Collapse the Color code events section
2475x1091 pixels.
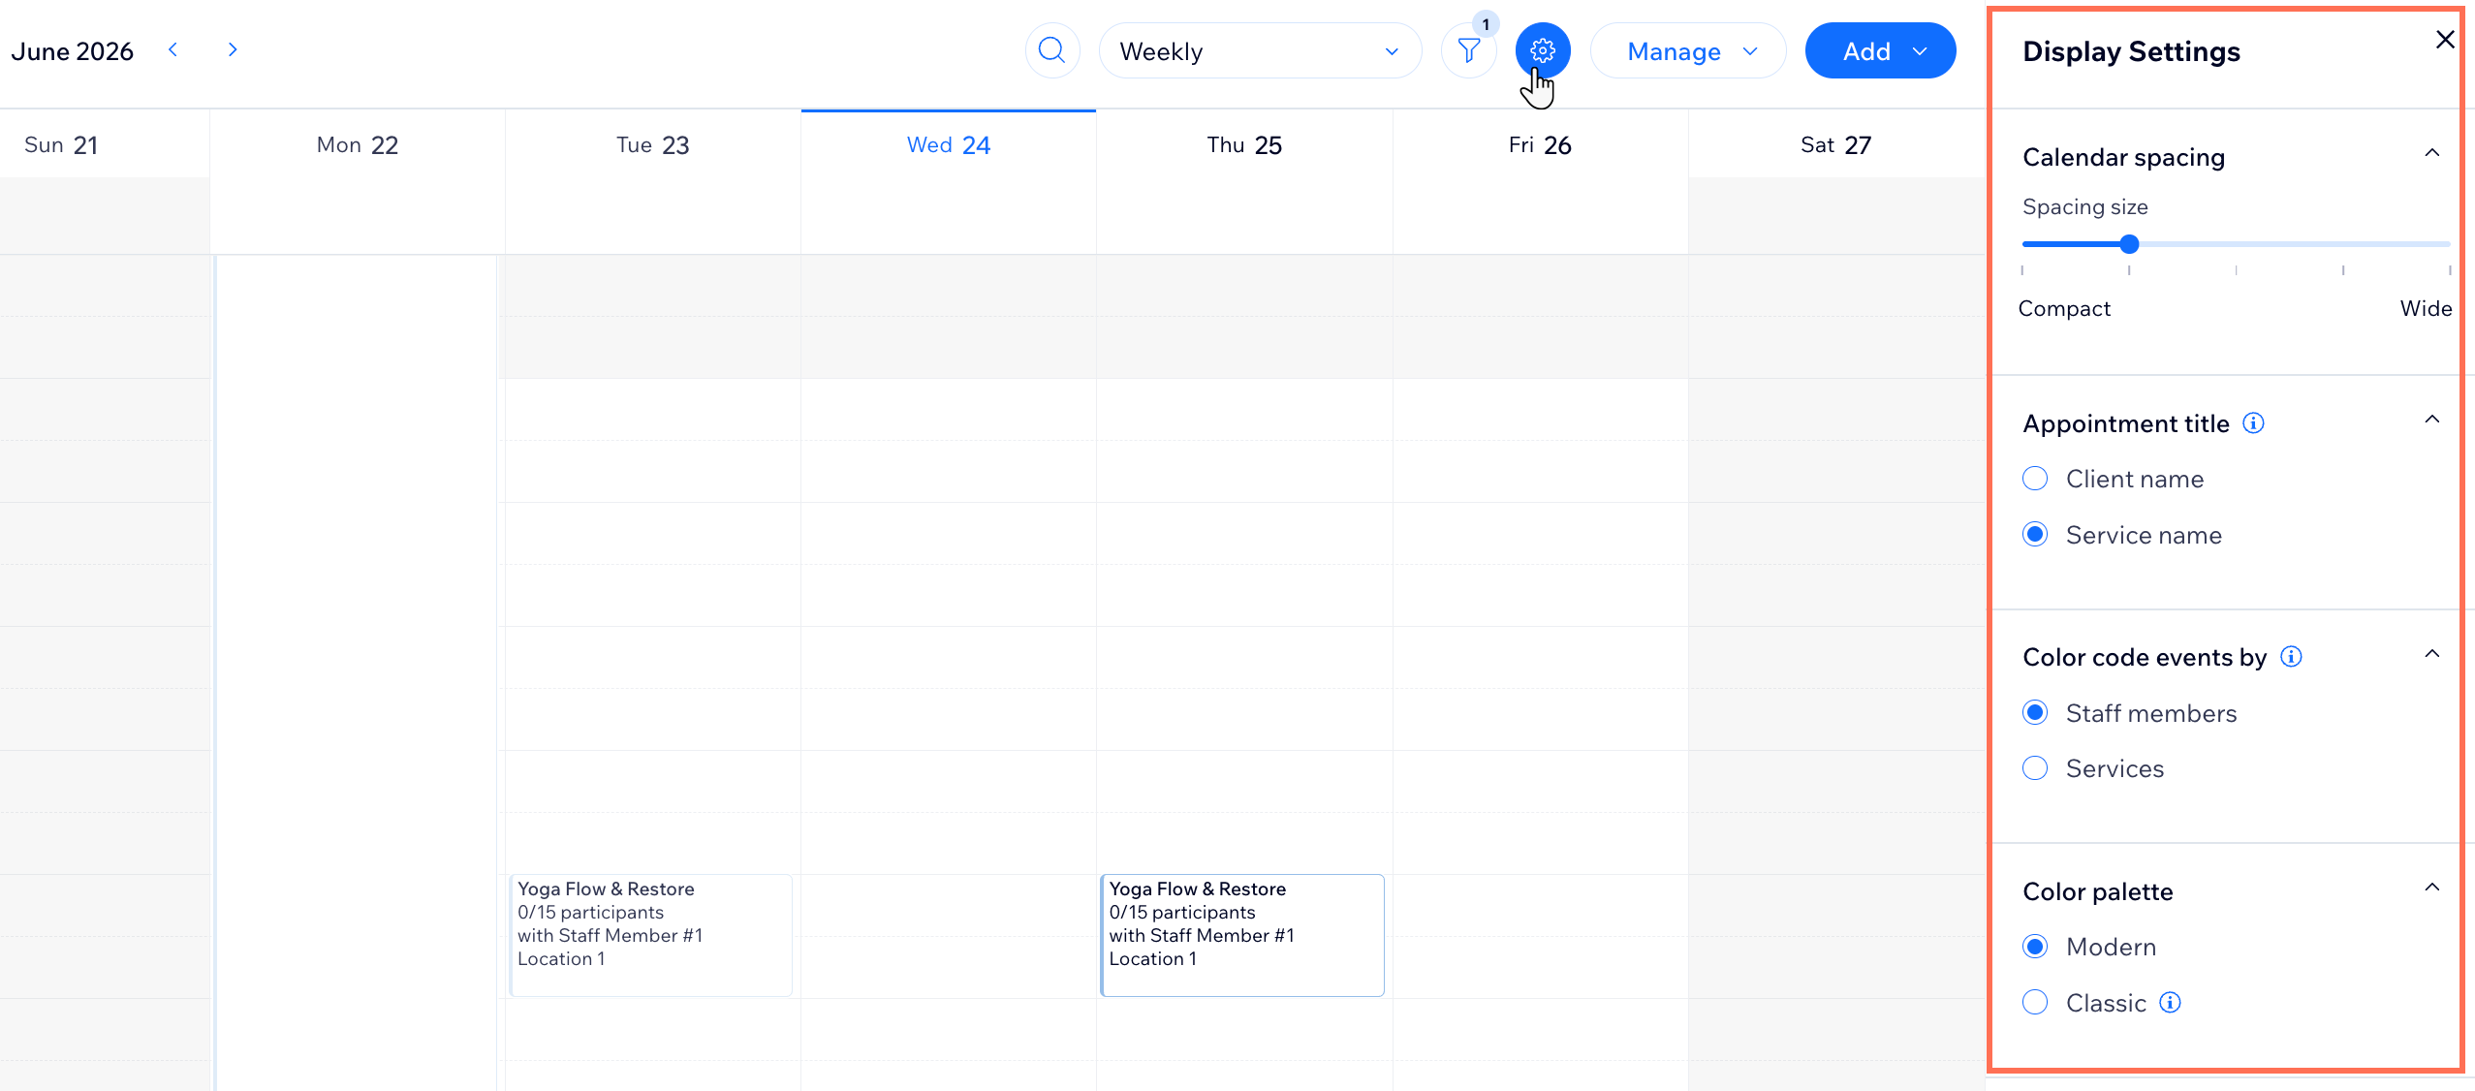[x=2431, y=654]
